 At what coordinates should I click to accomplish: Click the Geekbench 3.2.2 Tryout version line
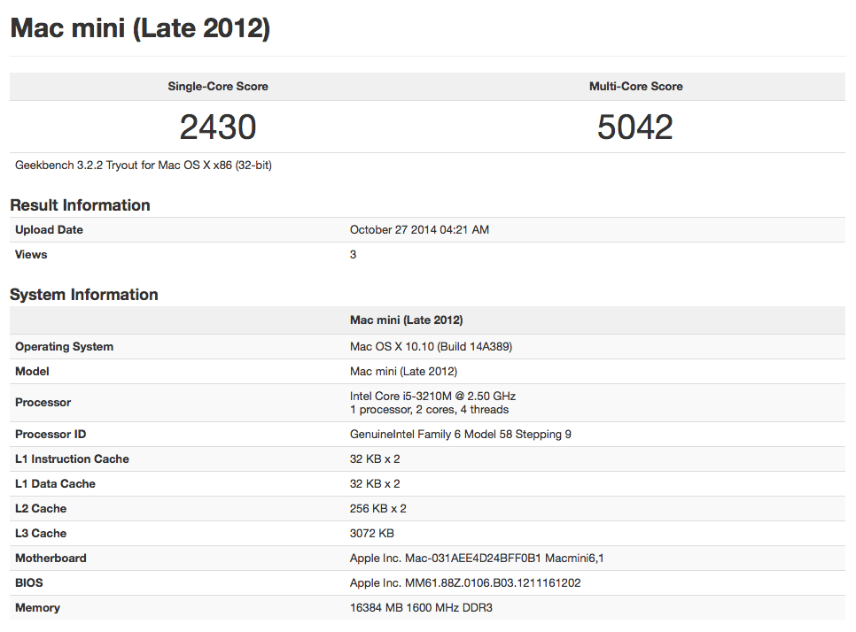point(144,166)
